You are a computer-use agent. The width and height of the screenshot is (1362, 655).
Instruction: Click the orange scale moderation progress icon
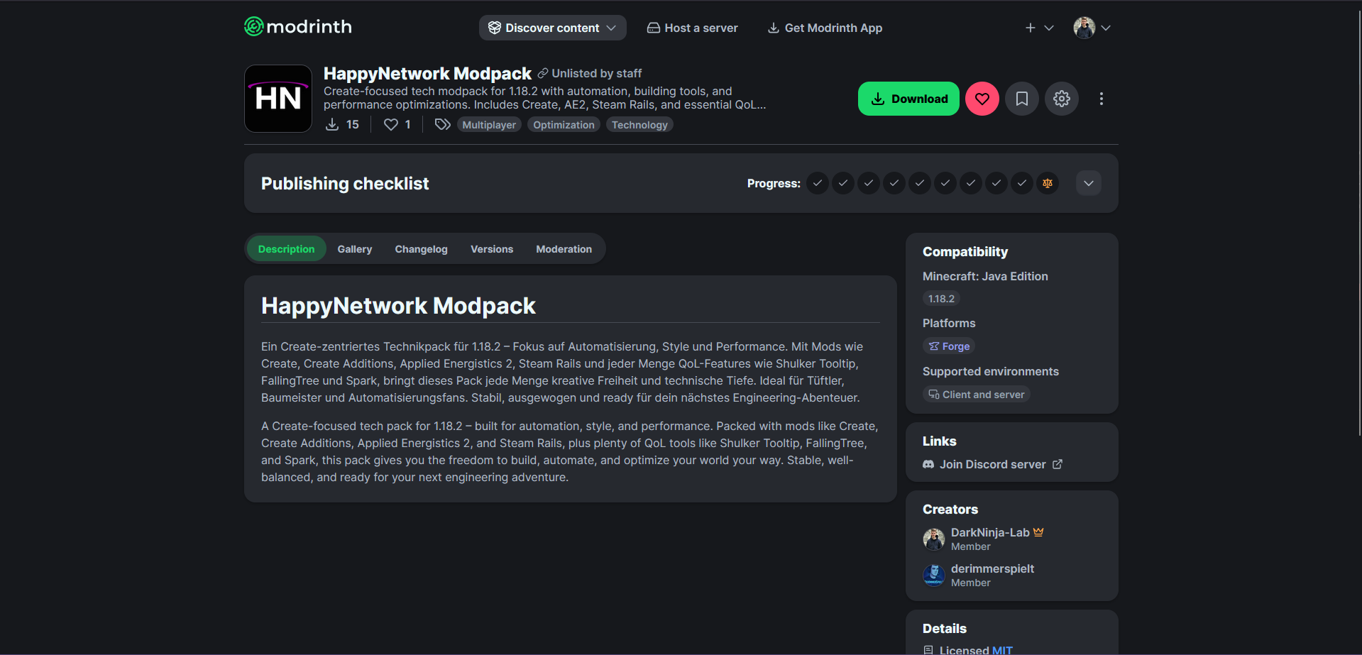[1048, 183]
